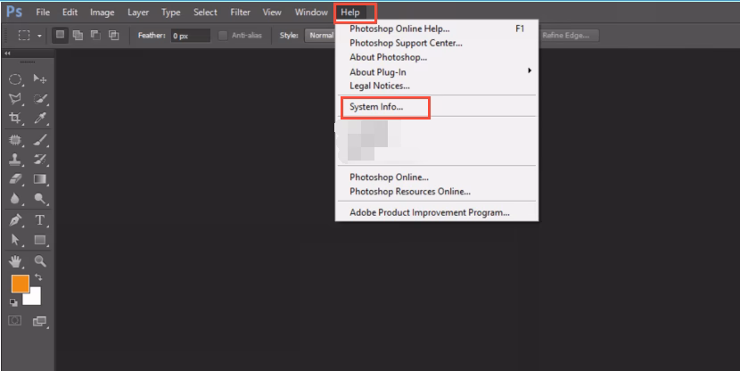Change screen mode icon
The width and height of the screenshot is (740, 371).
point(39,321)
